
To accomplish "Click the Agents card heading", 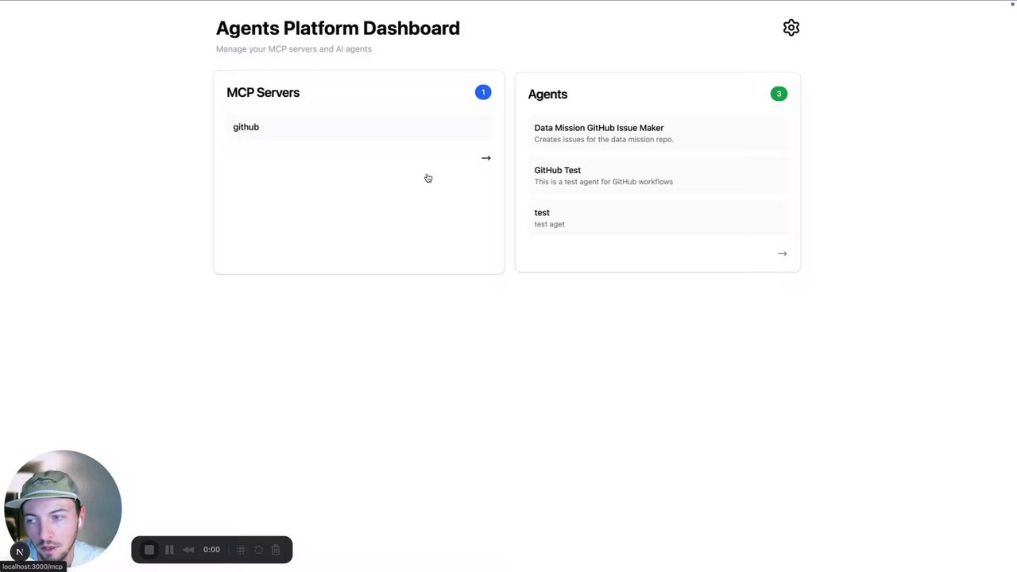I will (x=547, y=95).
